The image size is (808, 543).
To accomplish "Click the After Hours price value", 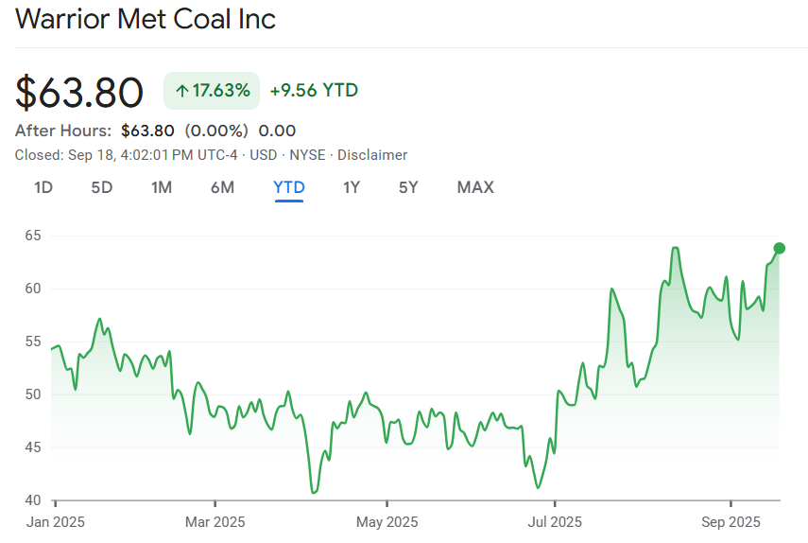I will coord(147,131).
